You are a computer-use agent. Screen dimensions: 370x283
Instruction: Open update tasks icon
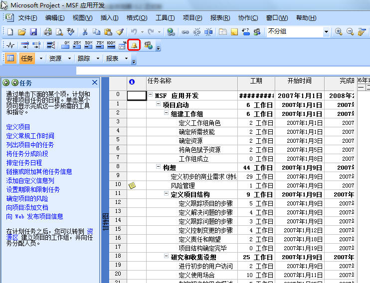pyautogui.click(x=123, y=45)
